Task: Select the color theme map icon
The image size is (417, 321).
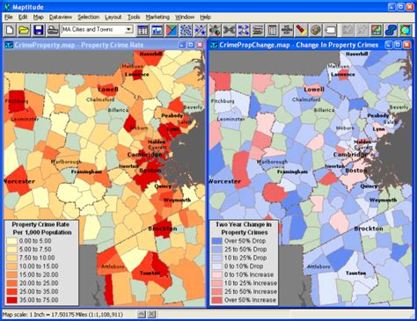Action: tap(172, 30)
